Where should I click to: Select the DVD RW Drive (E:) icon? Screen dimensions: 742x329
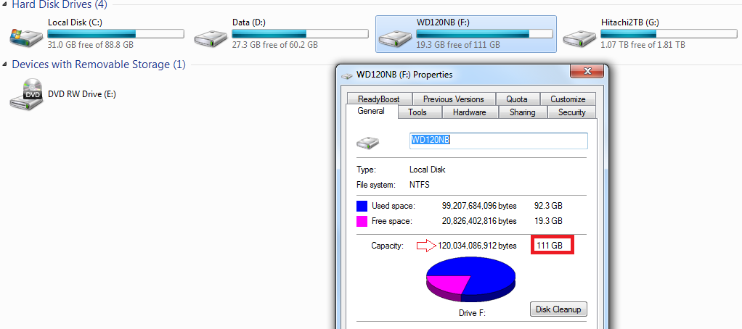click(x=26, y=94)
